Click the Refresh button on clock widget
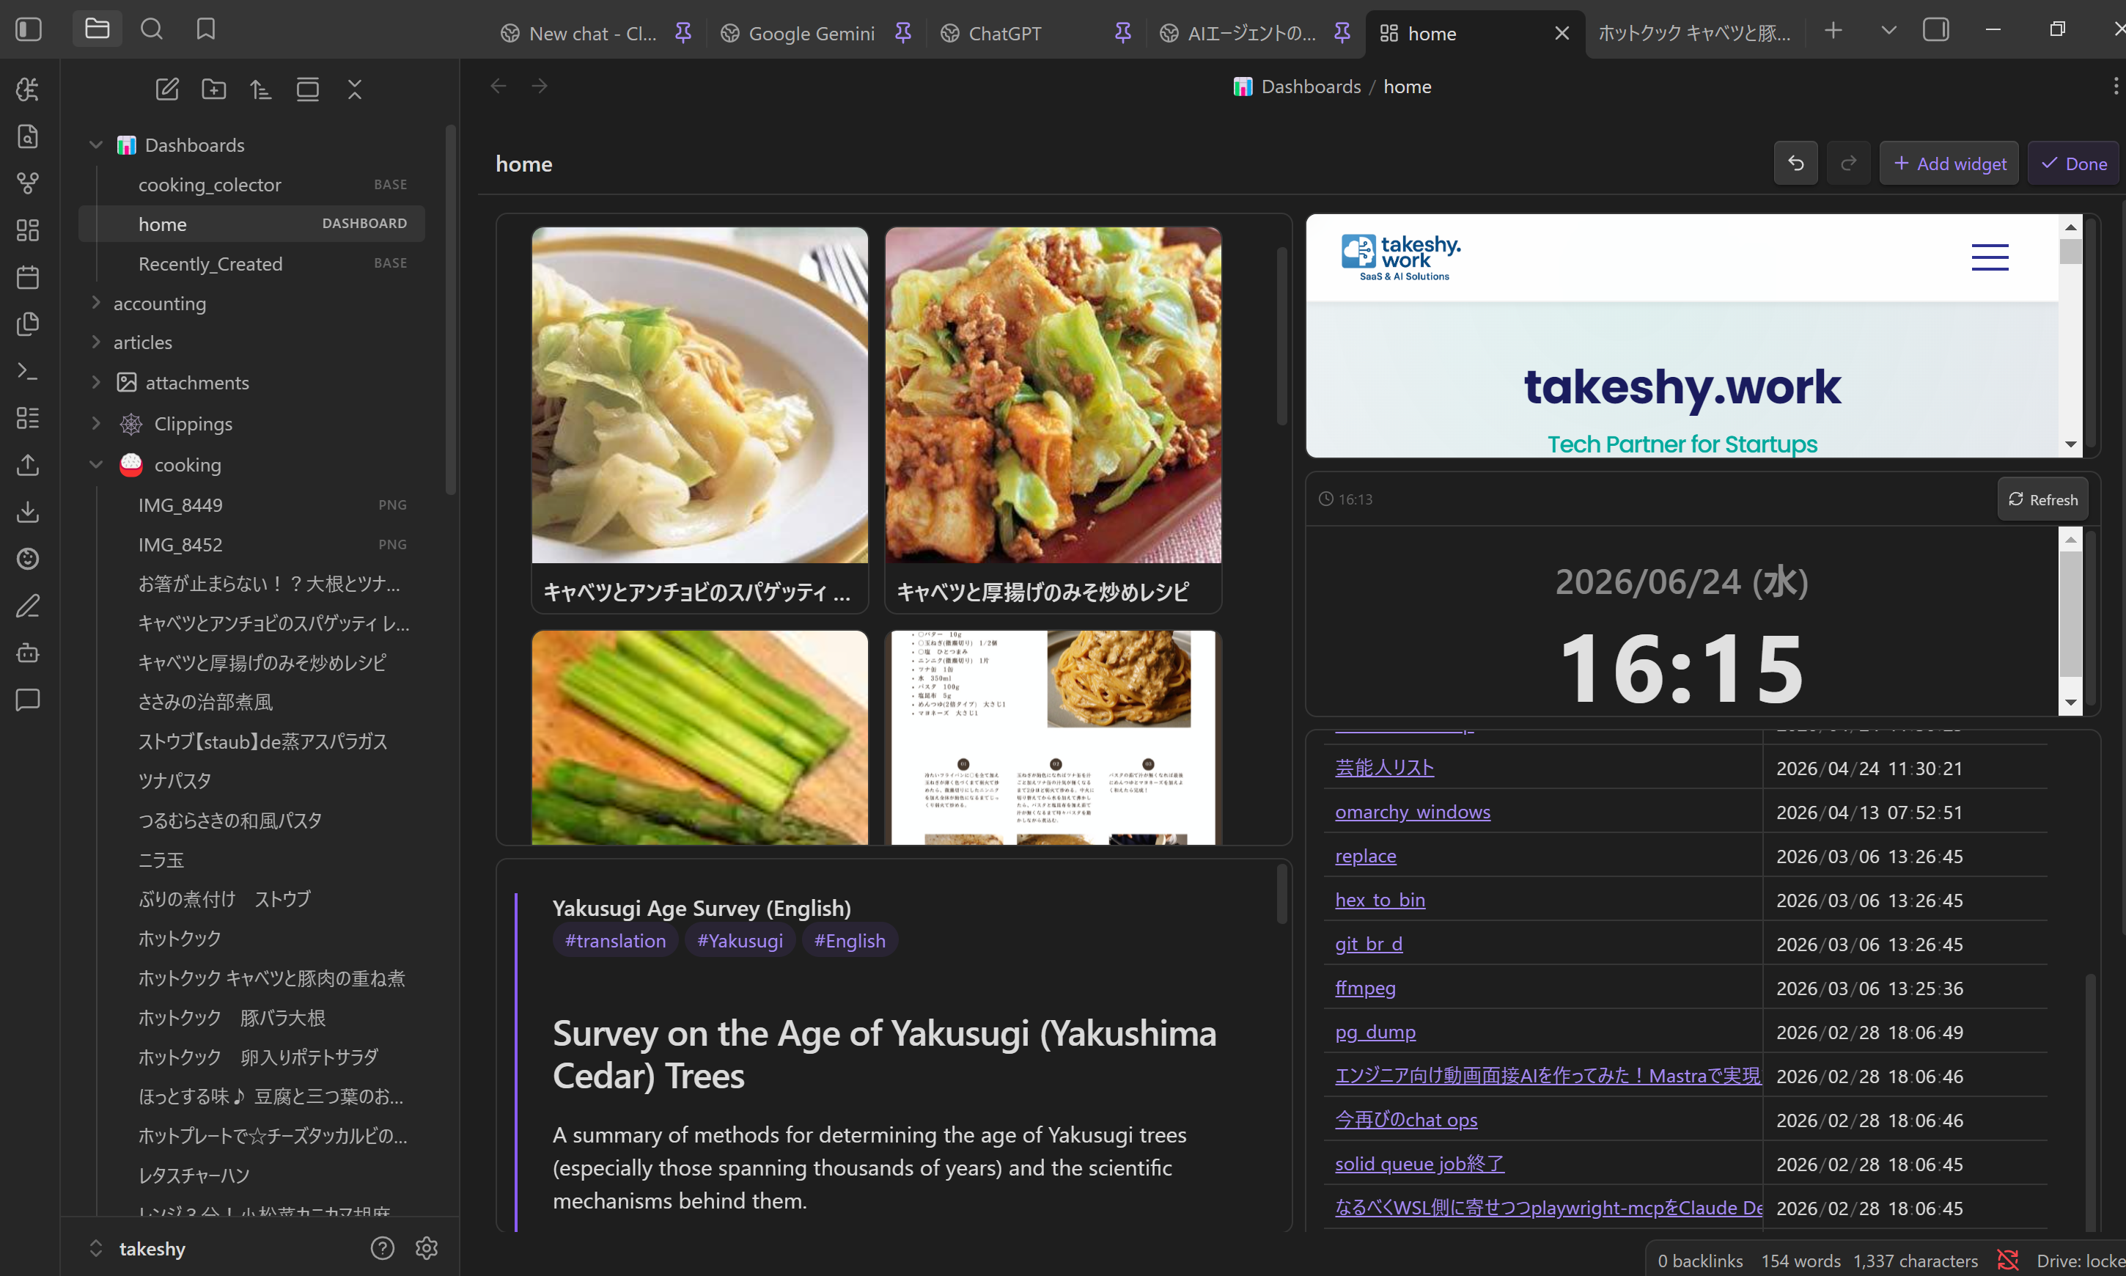The width and height of the screenshot is (2126, 1276). [x=2042, y=499]
